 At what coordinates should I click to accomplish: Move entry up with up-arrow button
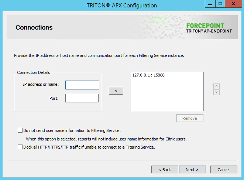[216, 86]
